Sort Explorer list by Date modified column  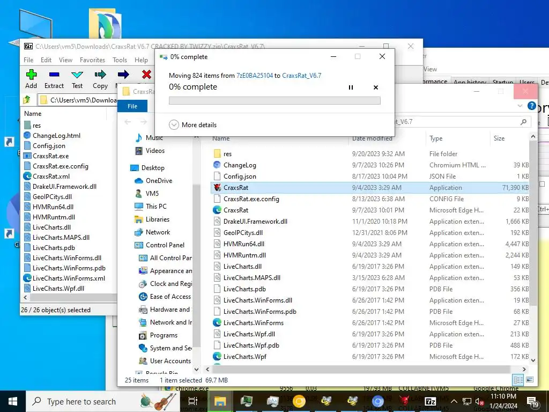[x=387, y=138]
